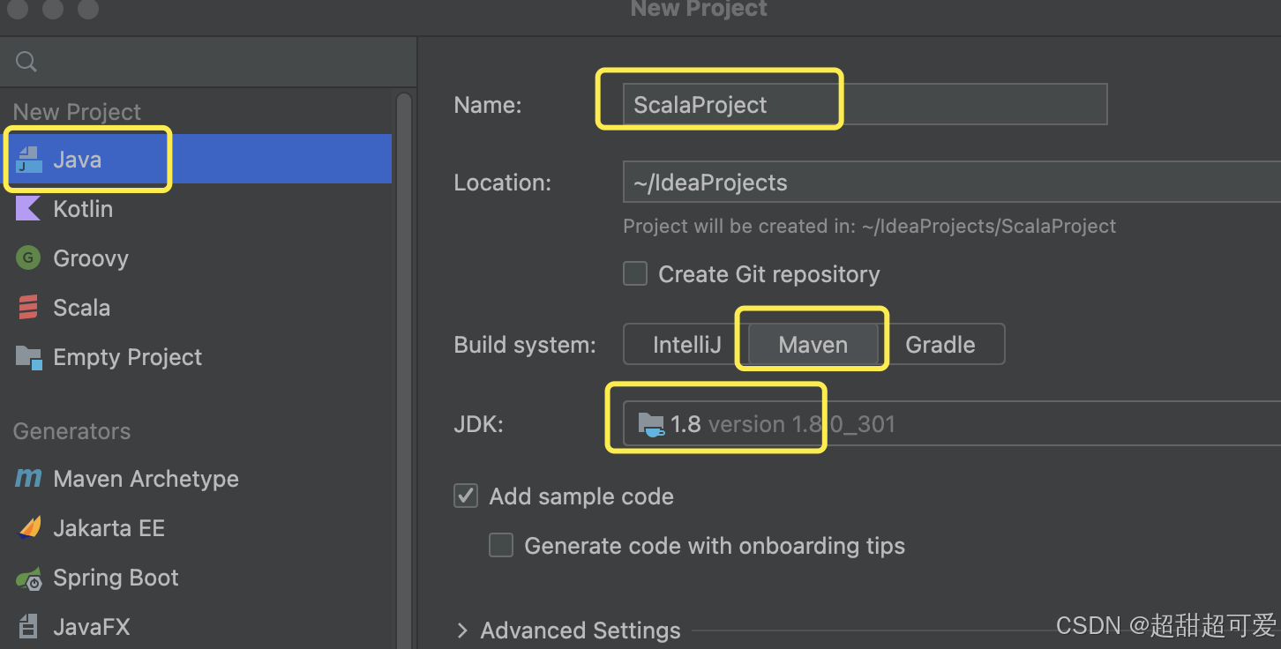The image size is (1281, 649).
Task: Select the Kotlin logo icon
Action: pyautogui.click(x=28, y=209)
